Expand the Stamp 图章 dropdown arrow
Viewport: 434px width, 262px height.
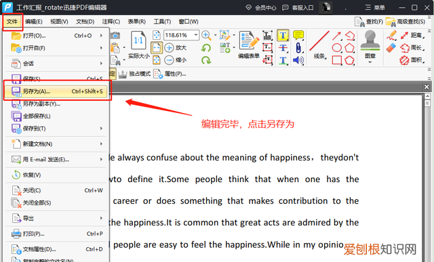click(370, 62)
